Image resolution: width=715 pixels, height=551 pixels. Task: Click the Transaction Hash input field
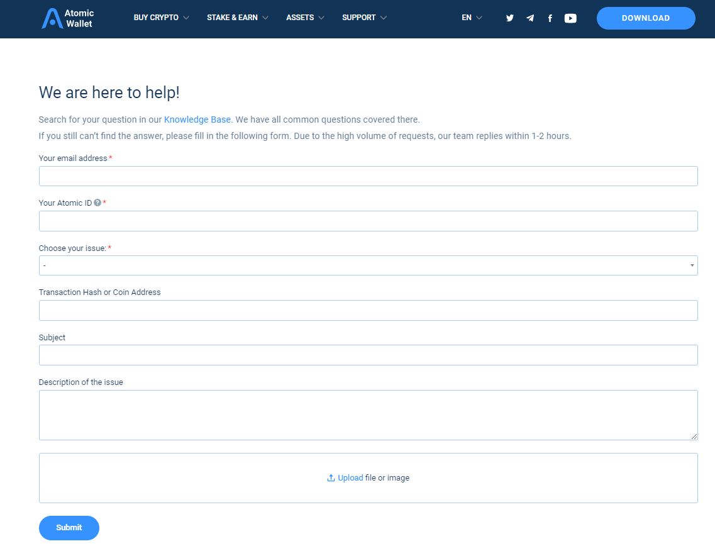tap(368, 310)
